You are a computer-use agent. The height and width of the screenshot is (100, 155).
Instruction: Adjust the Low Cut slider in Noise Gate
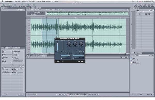tap(78, 59)
